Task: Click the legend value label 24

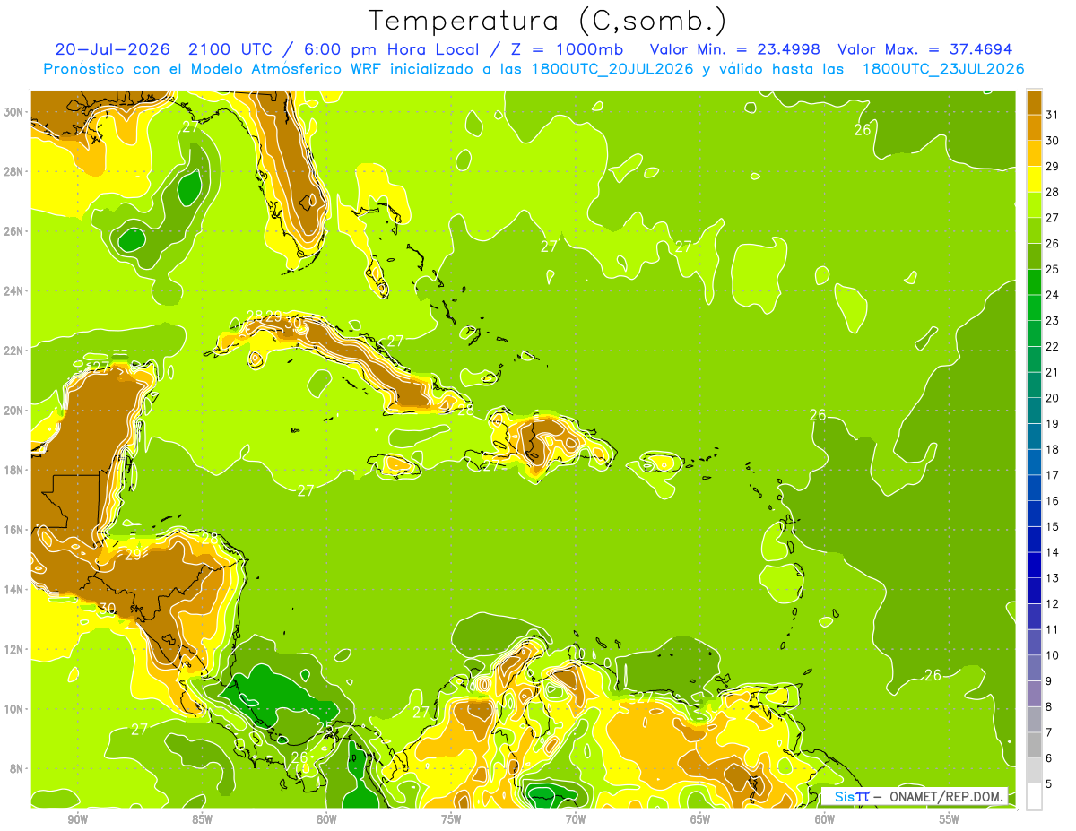Action: point(1052,295)
